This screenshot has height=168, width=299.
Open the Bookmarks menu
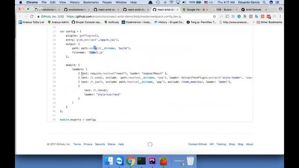pos(91,2)
